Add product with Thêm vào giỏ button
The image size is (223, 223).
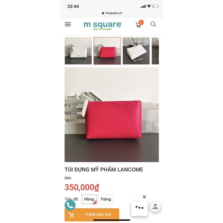tap(92, 214)
